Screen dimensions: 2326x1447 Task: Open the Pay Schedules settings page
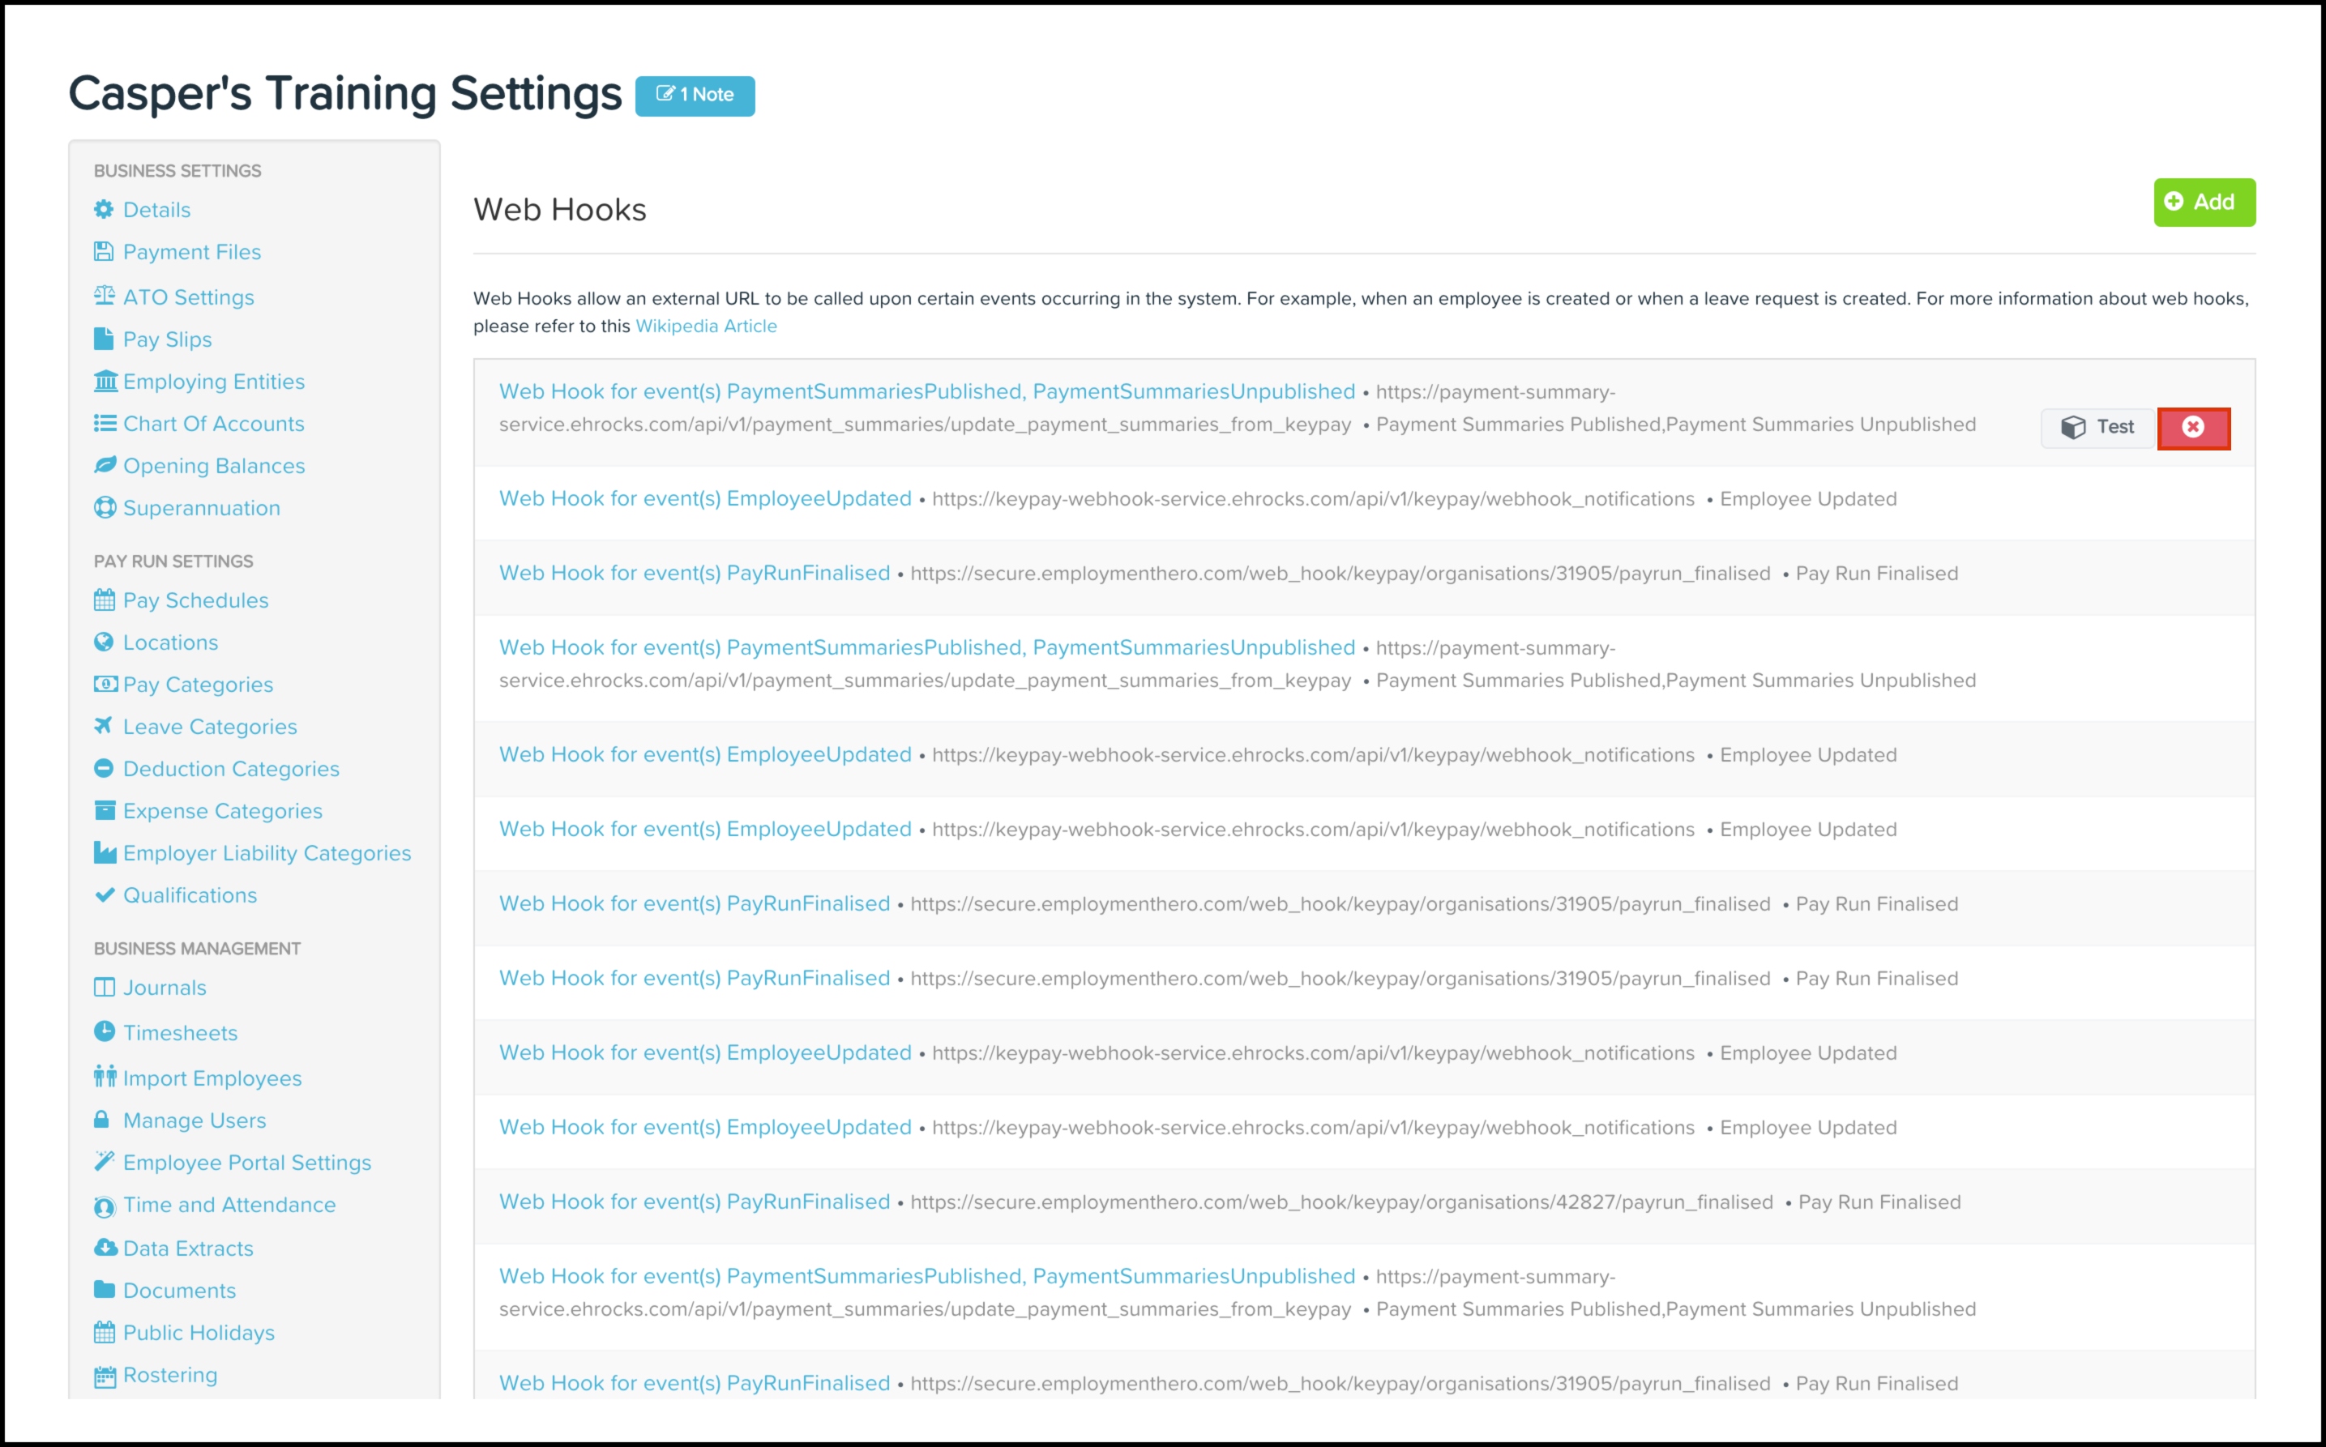click(x=195, y=600)
